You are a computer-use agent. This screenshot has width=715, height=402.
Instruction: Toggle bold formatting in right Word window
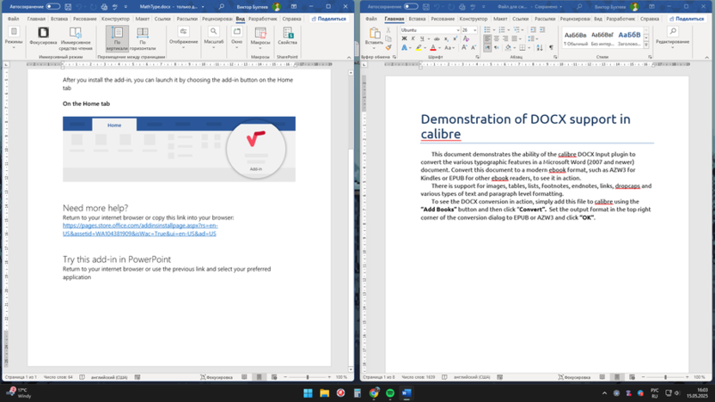coord(404,39)
